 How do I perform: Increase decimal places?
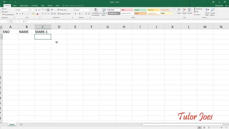(x=86, y=14)
